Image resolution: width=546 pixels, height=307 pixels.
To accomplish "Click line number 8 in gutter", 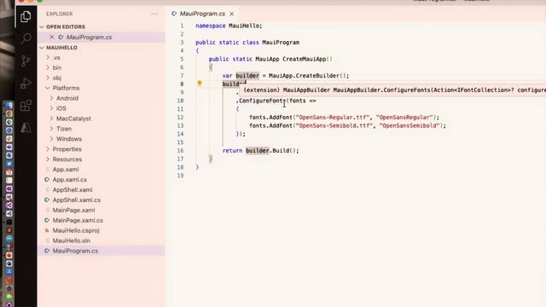I will (182, 84).
